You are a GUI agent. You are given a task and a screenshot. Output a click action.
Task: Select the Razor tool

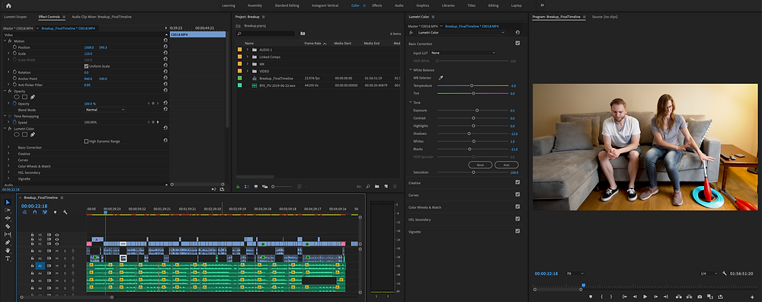coord(8,226)
